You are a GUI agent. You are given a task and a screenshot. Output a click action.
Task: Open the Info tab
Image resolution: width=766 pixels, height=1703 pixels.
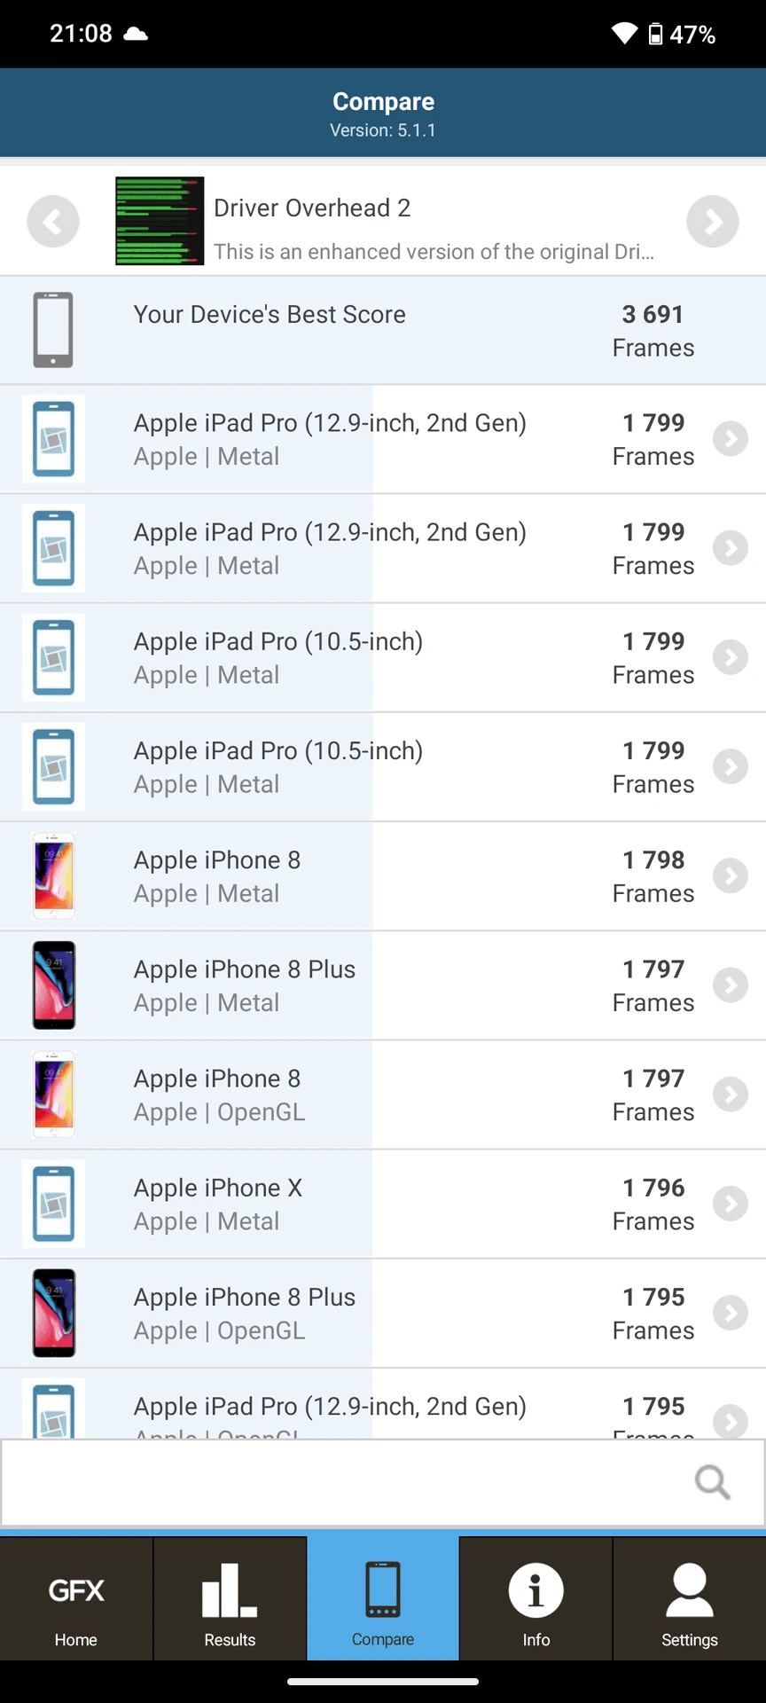click(x=535, y=1598)
